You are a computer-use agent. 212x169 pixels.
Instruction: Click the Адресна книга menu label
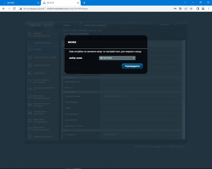click(42, 65)
